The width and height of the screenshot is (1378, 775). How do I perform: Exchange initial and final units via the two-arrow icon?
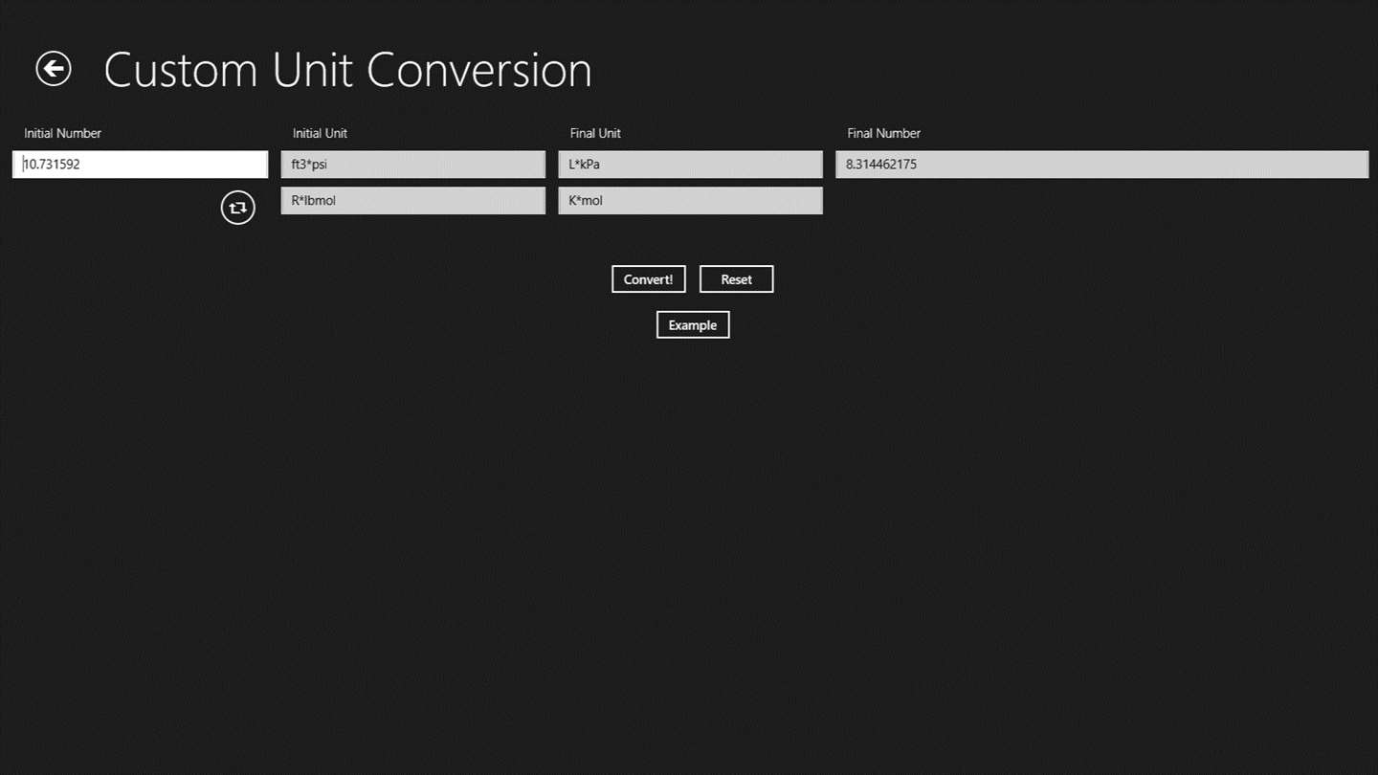point(238,207)
